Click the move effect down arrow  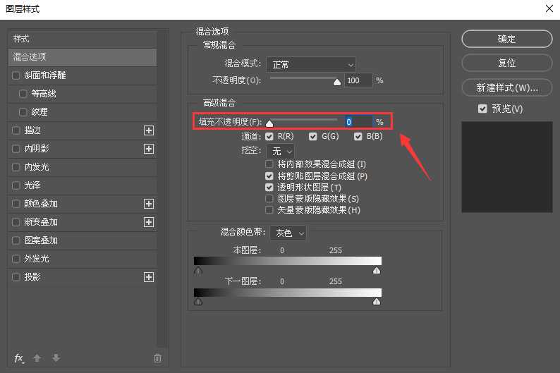(x=56, y=357)
